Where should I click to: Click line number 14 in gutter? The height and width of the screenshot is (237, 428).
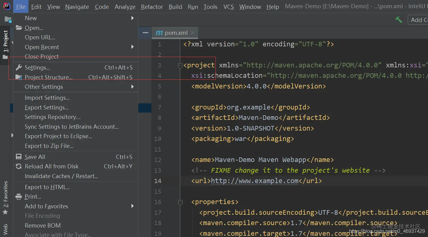tap(157, 181)
